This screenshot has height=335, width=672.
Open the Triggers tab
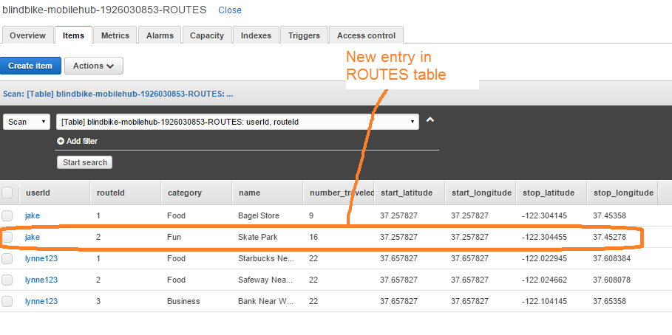[304, 35]
